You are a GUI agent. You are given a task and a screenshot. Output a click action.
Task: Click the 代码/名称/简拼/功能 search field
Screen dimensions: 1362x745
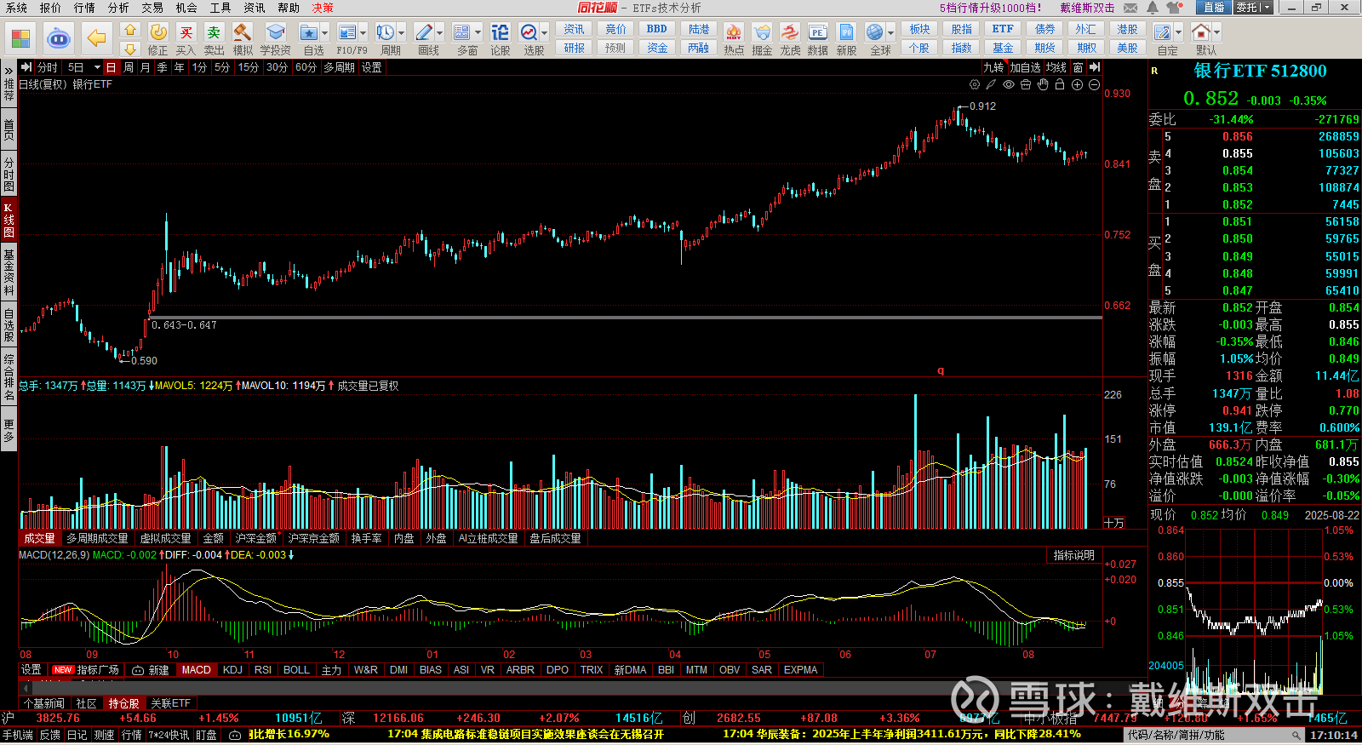[x=1215, y=735]
